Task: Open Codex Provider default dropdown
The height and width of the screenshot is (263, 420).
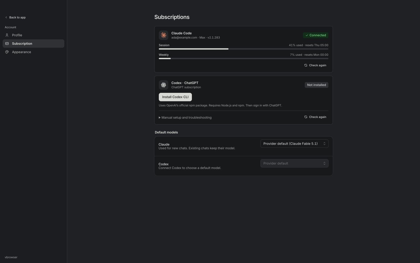Action: [x=294, y=163]
